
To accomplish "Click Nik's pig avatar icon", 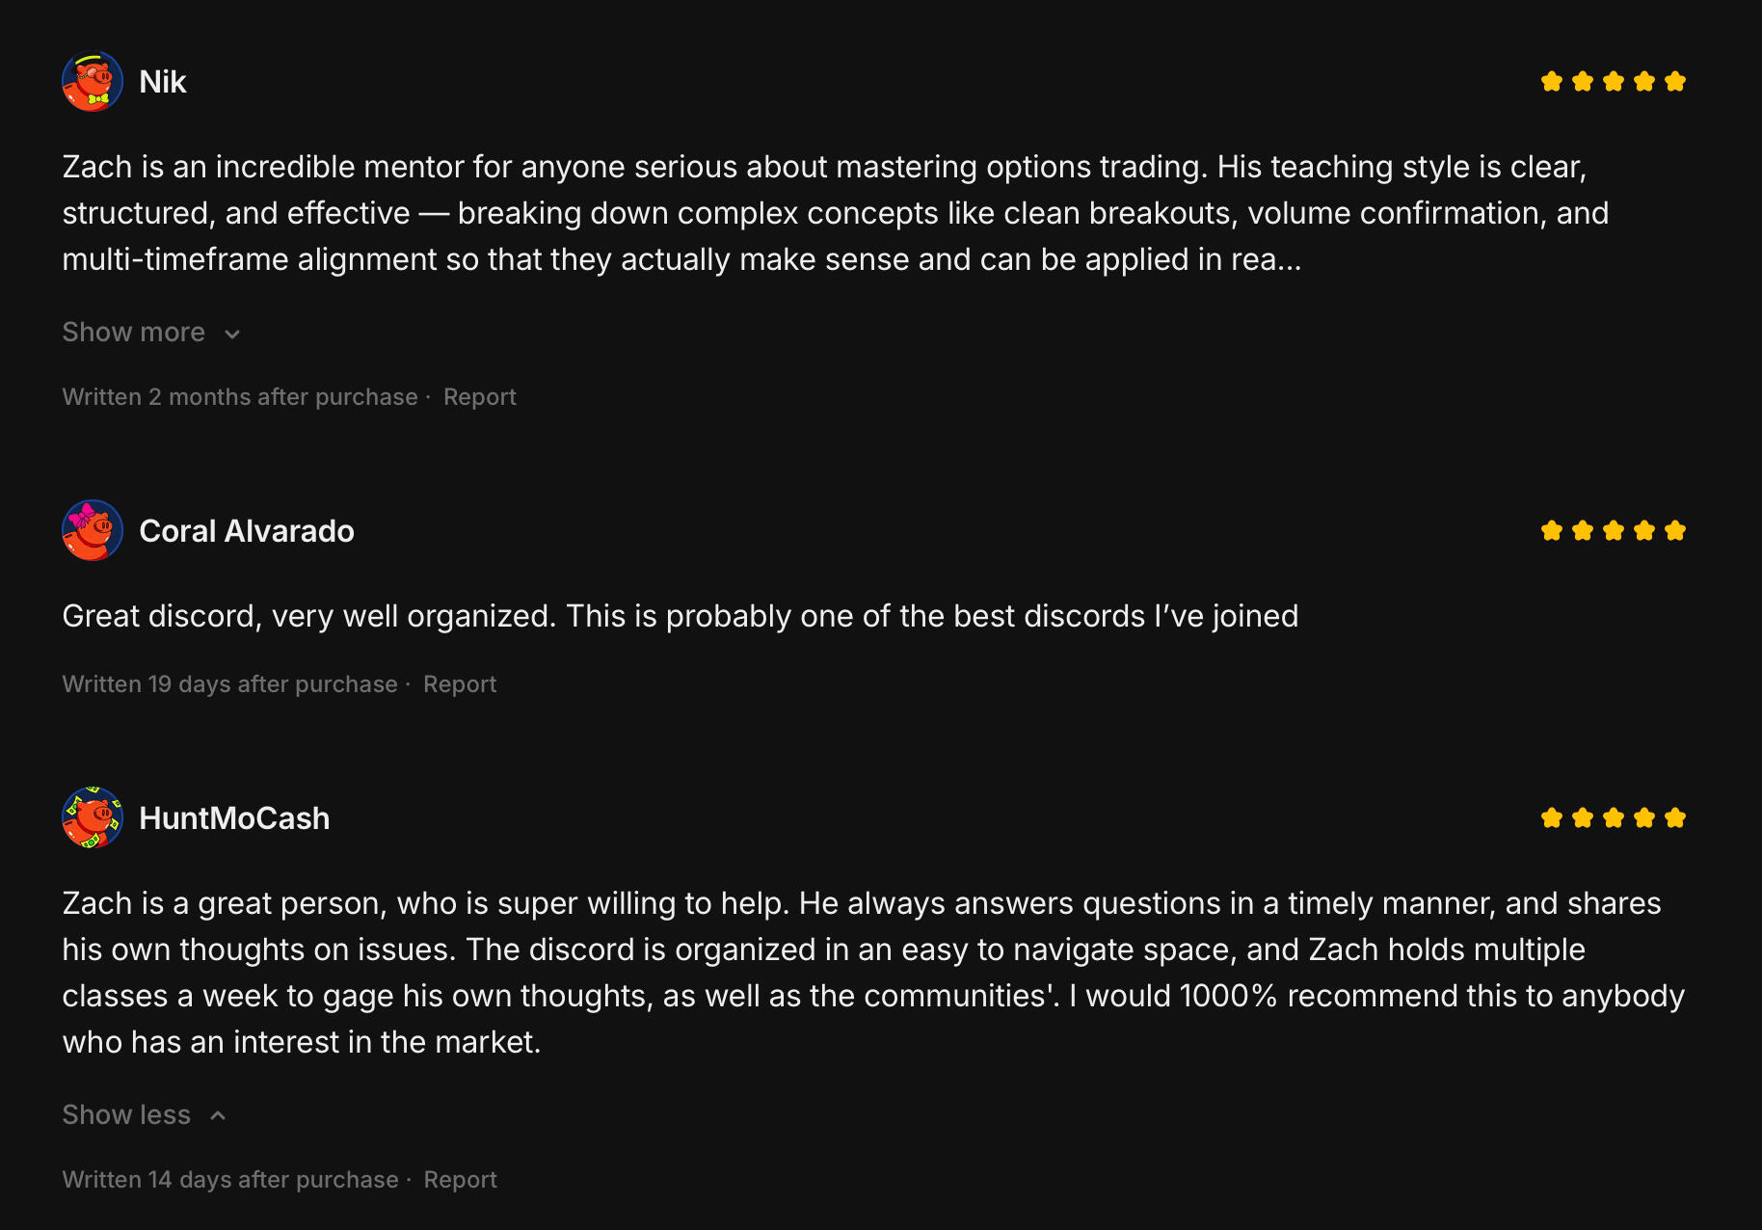I will (x=93, y=82).
